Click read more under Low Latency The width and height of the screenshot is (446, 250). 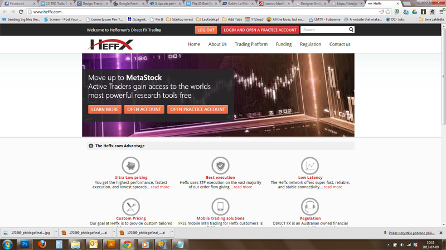(333, 187)
